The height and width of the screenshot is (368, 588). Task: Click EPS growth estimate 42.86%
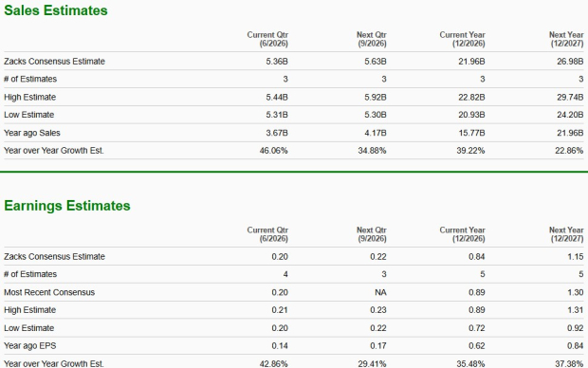click(x=274, y=363)
